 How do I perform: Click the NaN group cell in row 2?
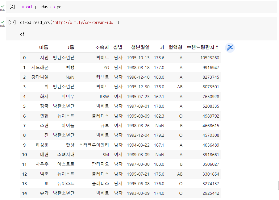70,77
